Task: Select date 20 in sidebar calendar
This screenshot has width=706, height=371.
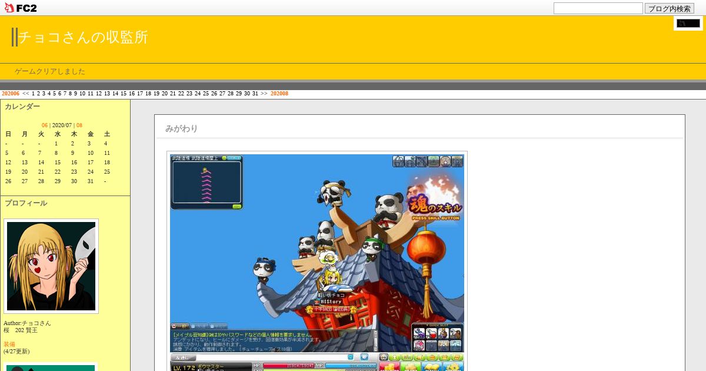Action: point(24,172)
